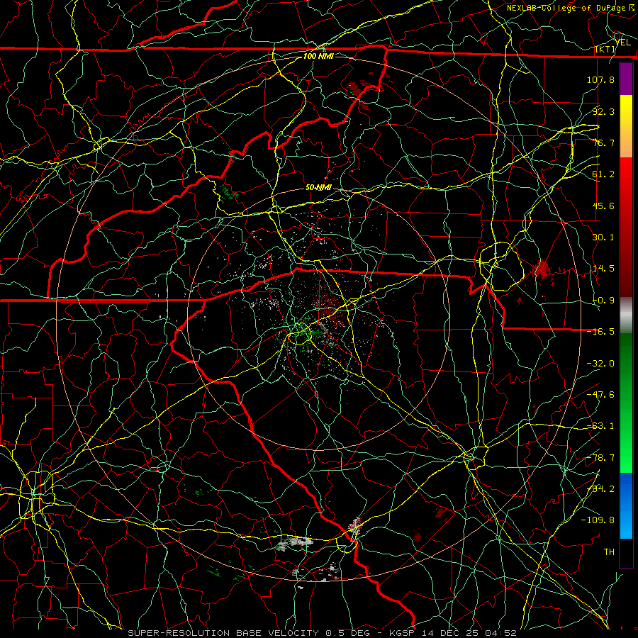638x638 pixels.
Task: Click the green echo patch northwest of 50 NMI ring
Action: (x=228, y=191)
